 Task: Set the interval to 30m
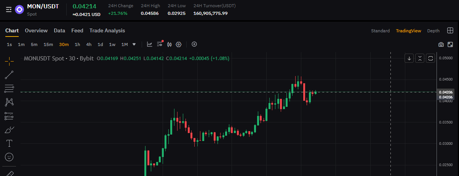[x=64, y=44]
